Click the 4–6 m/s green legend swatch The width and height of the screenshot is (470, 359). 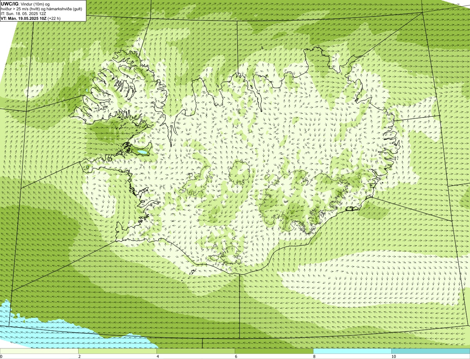click(x=196, y=351)
